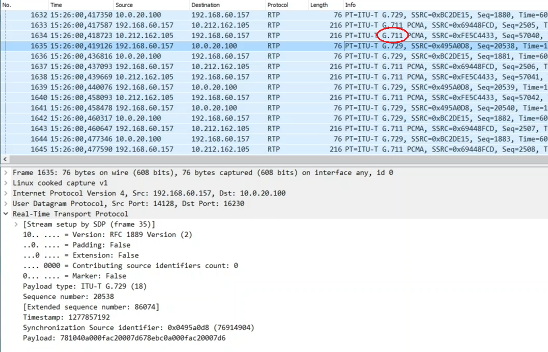Select the last visible packet 1645

pyautogui.click(x=274, y=149)
